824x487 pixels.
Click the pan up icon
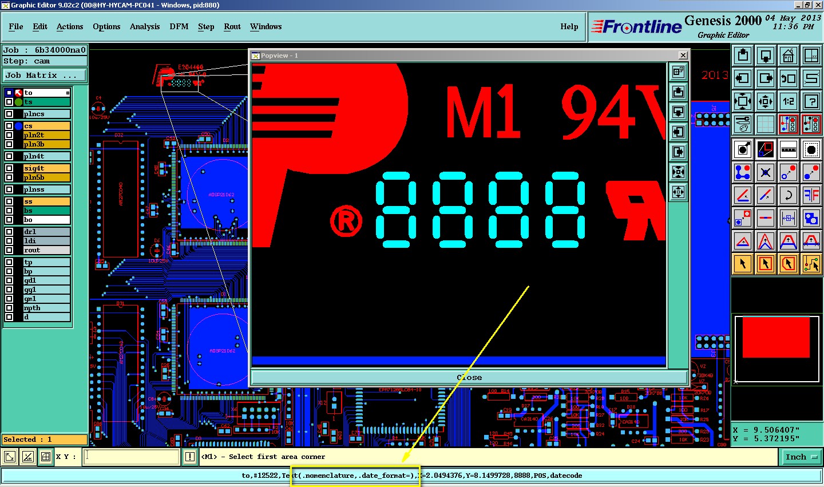(743, 56)
